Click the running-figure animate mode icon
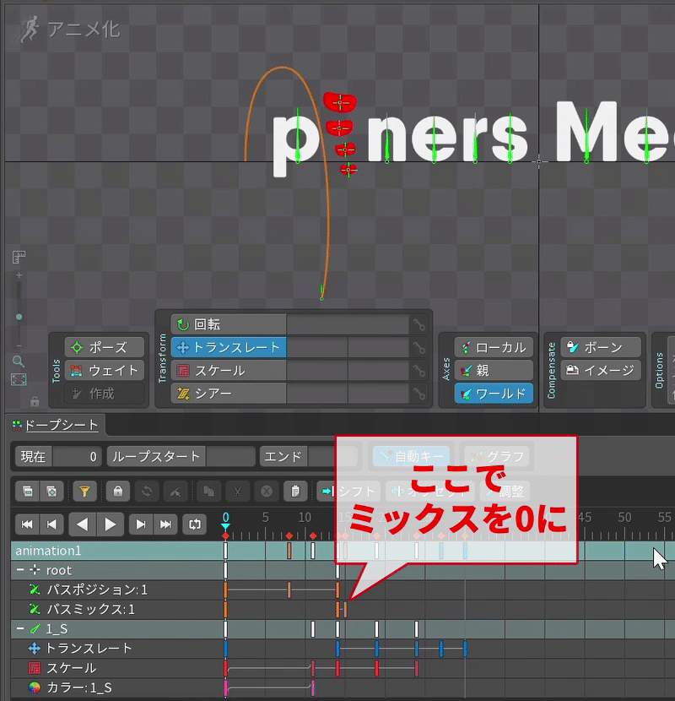This screenshot has height=701, width=675. pos(28,30)
